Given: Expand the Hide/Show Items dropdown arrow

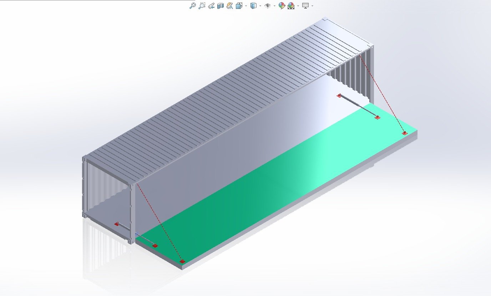Looking at the screenshot, I should (x=274, y=6).
